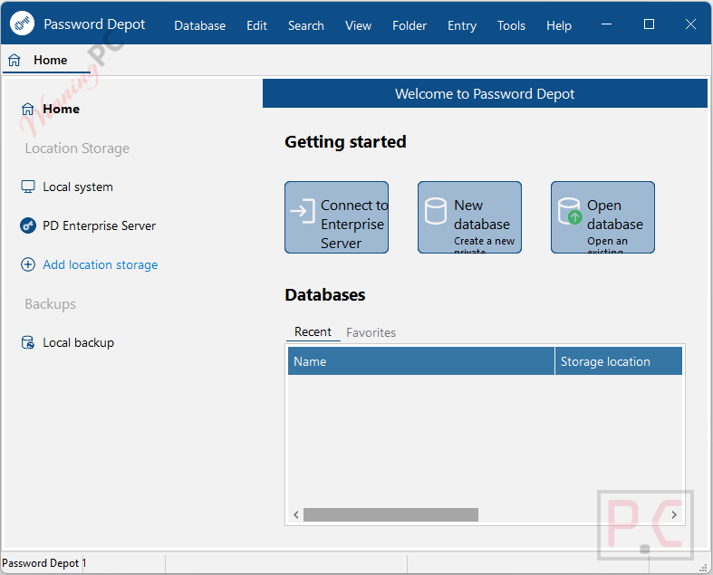This screenshot has width=713, height=575.
Task: Click the Connect to Enterprise Server tile
Action: pyautogui.click(x=336, y=217)
